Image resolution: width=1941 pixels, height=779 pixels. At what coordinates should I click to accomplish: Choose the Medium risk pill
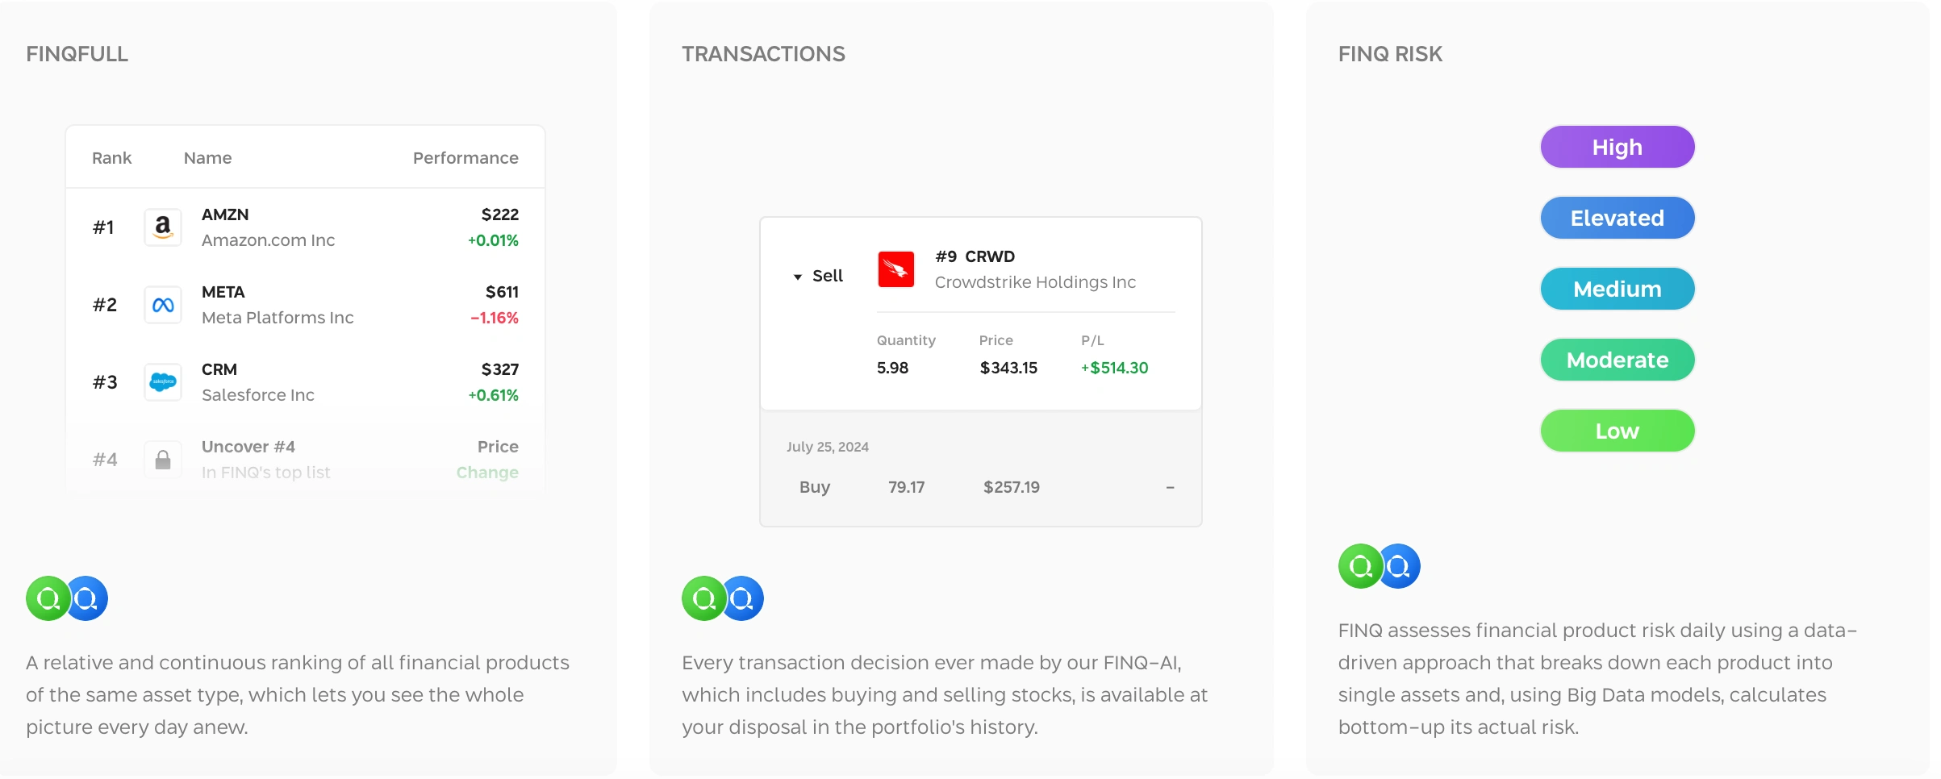coord(1617,290)
